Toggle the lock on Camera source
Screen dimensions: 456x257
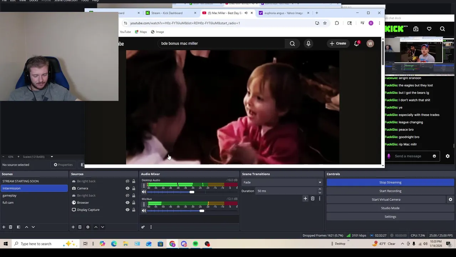click(134, 188)
